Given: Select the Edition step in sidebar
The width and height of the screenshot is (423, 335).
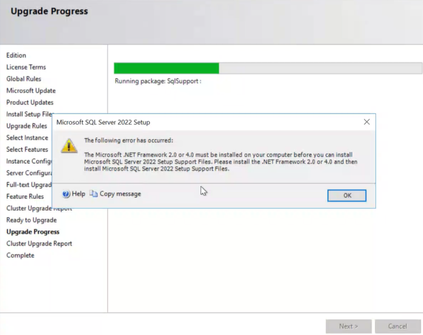Looking at the screenshot, I should coord(16,55).
